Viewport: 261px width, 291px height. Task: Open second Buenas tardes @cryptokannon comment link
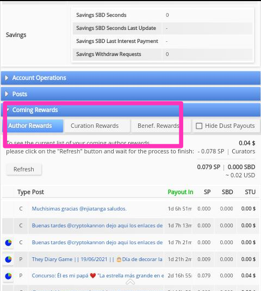[x=97, y=243]
